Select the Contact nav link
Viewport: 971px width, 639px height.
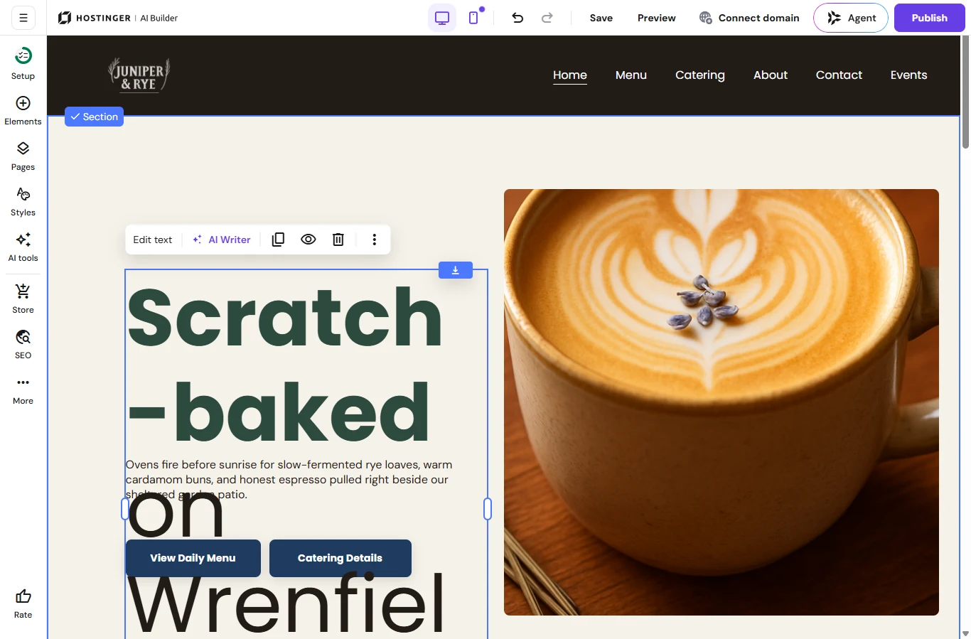coord(839,75)
